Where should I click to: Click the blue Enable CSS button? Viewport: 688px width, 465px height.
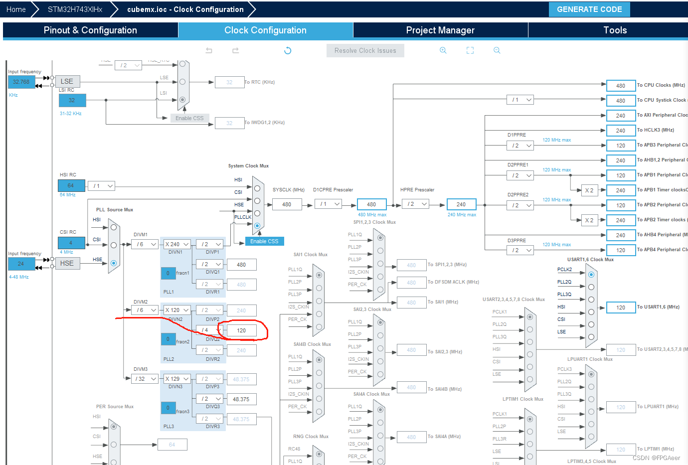coord(264,241)
